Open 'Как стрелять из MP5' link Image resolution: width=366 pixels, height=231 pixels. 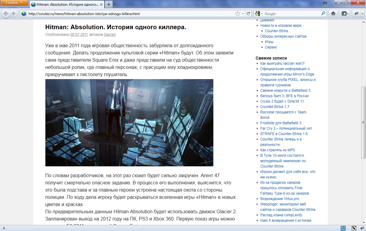click(277, 150)
